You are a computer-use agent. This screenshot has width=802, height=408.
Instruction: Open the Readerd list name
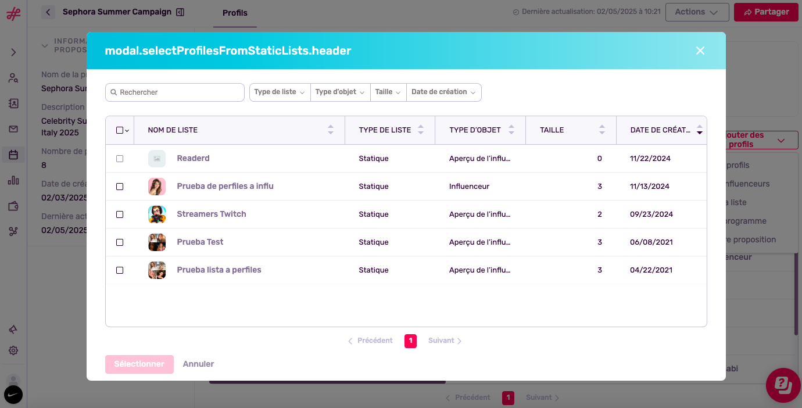coord(194,159)
